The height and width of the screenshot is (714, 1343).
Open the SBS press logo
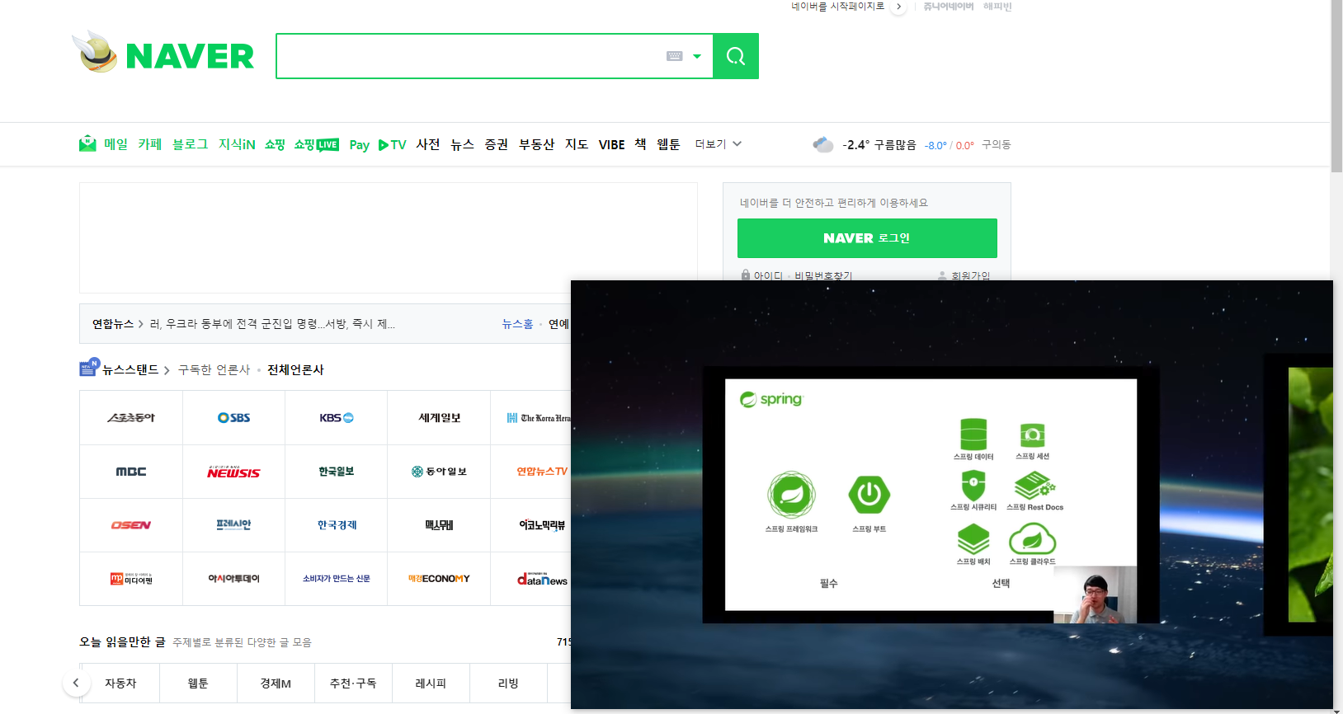click(x=233, y=418)
